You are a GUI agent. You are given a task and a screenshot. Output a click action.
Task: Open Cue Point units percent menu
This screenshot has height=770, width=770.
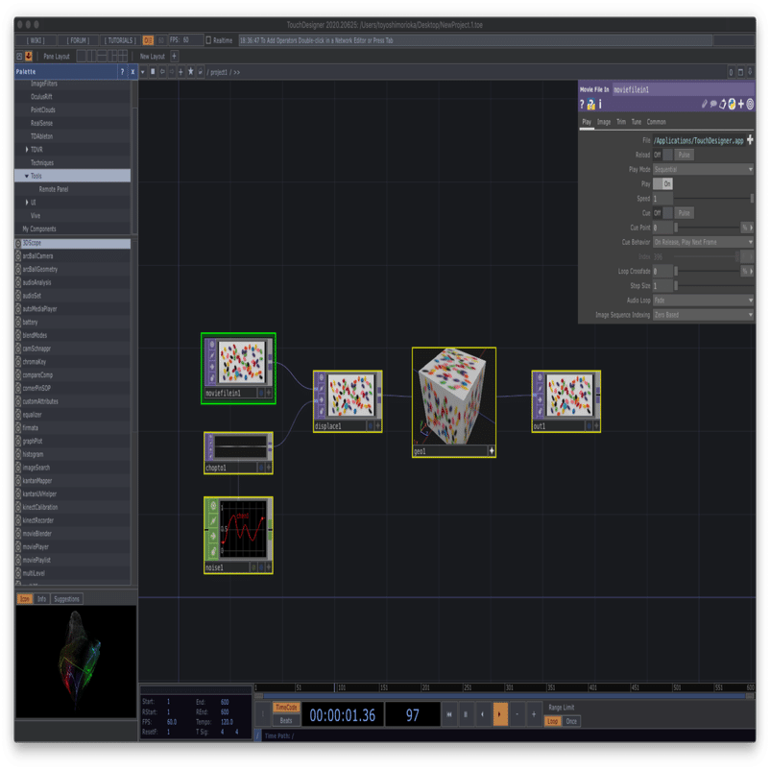pyautogui.click(x=747, y=228)
